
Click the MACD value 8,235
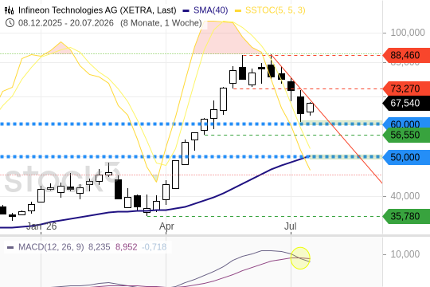pos(99,247)
